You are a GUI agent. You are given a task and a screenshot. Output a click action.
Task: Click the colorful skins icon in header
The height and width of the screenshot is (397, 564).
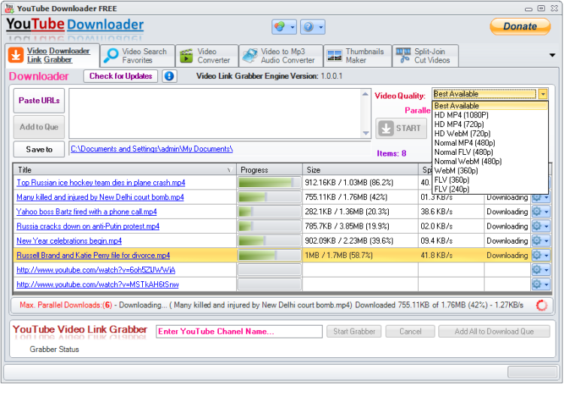click(x=280, y=26)
